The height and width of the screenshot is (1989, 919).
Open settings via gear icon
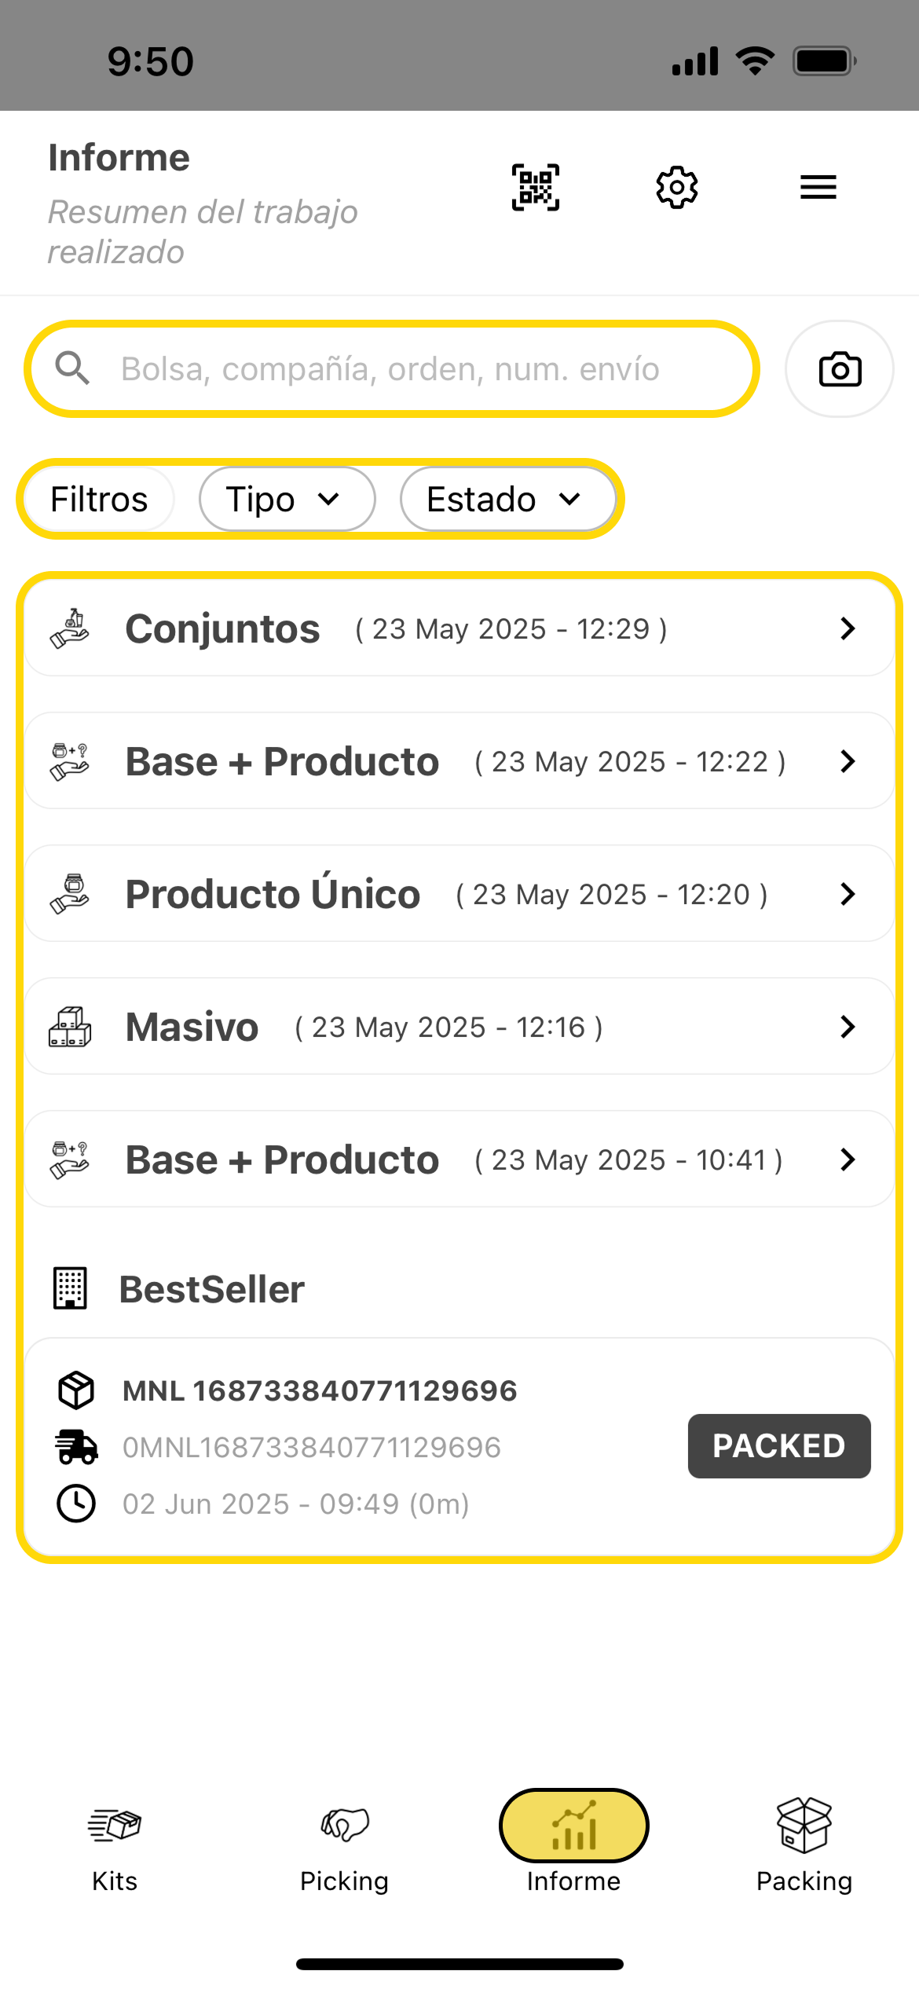[676, 188]
